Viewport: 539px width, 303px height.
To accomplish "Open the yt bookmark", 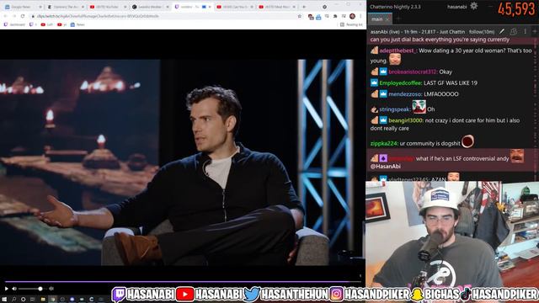I will coord(61,24).
